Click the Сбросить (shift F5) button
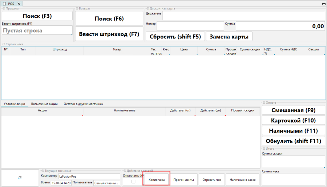This screenshot has height=187, width=327. click(x=175, y=37)
